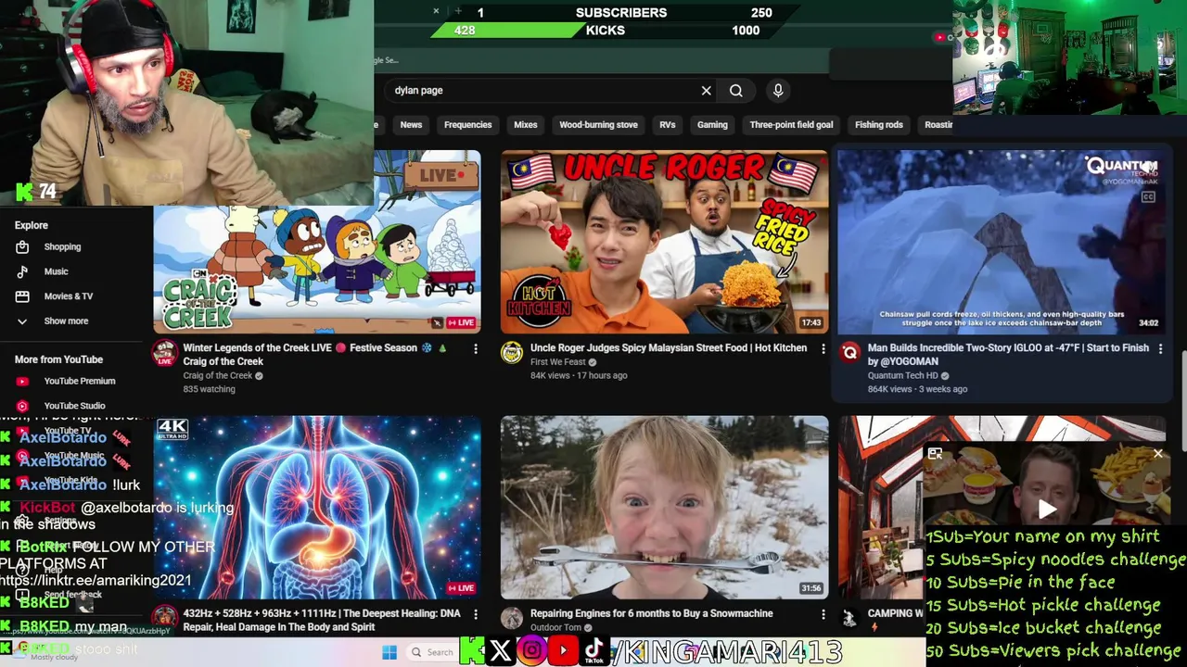Open the Windows Start button
Viewport: 1187px width, 667px height.
(x=389, y=652)
